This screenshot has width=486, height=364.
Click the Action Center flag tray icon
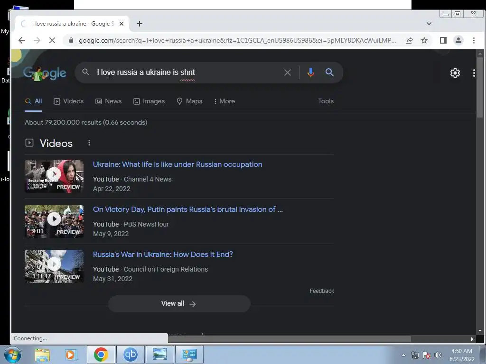pyautogui.click(x=427, y=355)
